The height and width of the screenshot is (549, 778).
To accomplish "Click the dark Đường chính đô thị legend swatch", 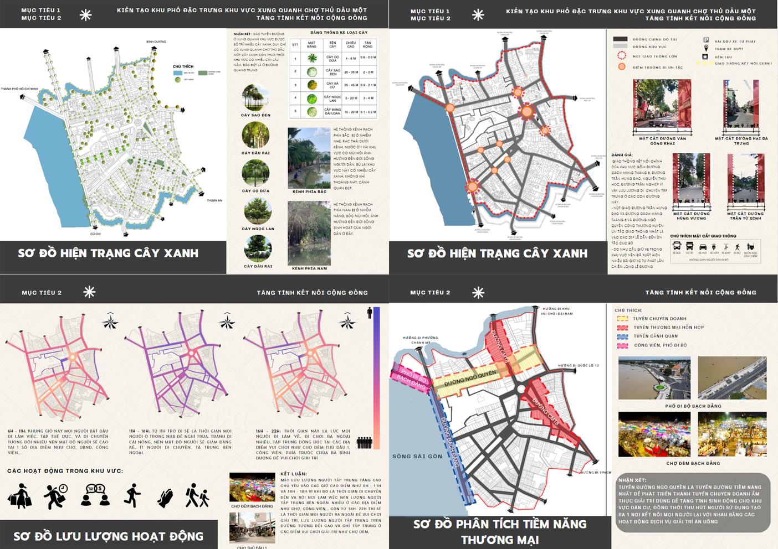I will pyautogui.click(x=621, y=39).
